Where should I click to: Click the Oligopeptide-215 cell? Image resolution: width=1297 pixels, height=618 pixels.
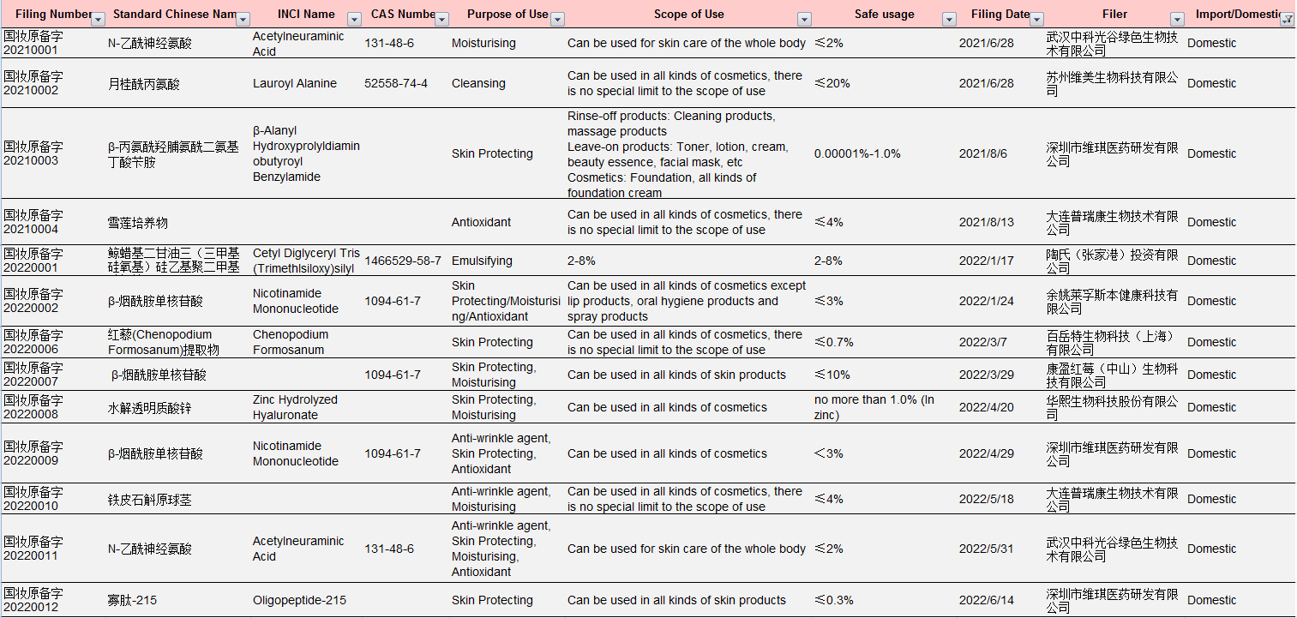point(299,600)
